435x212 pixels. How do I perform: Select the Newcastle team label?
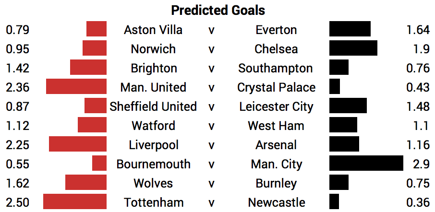pyautogui.click(x=277, y=202)
